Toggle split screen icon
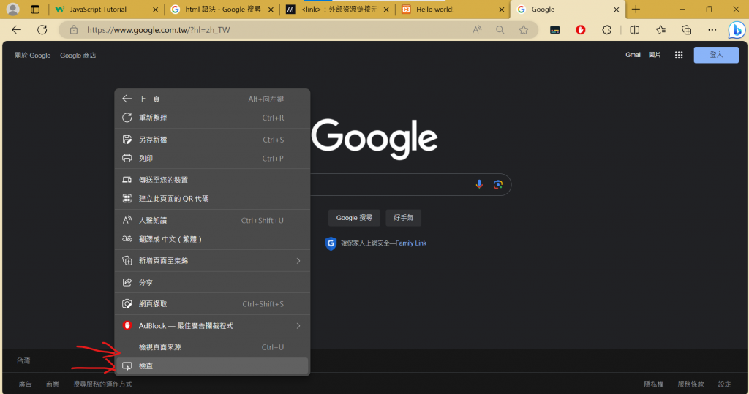Image resolution: width=749 pixels, height=394 pixels. point(634,30)
